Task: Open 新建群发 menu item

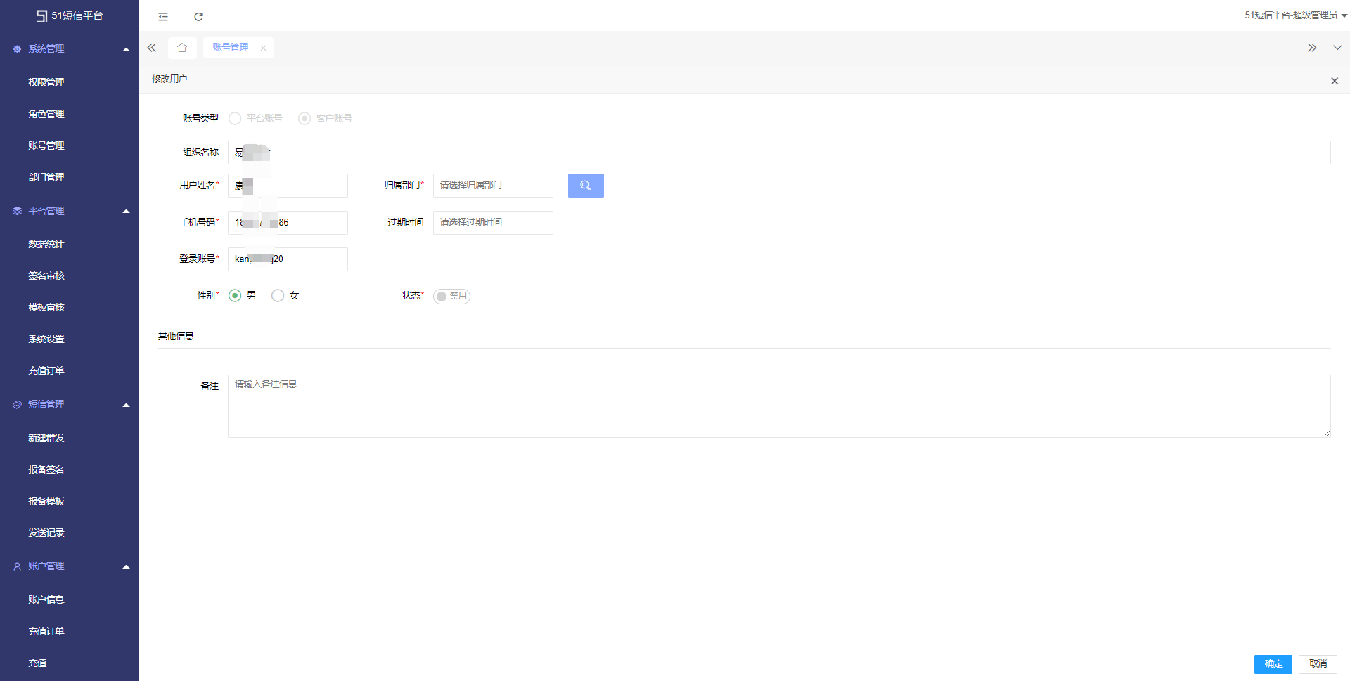Action: 46,438
